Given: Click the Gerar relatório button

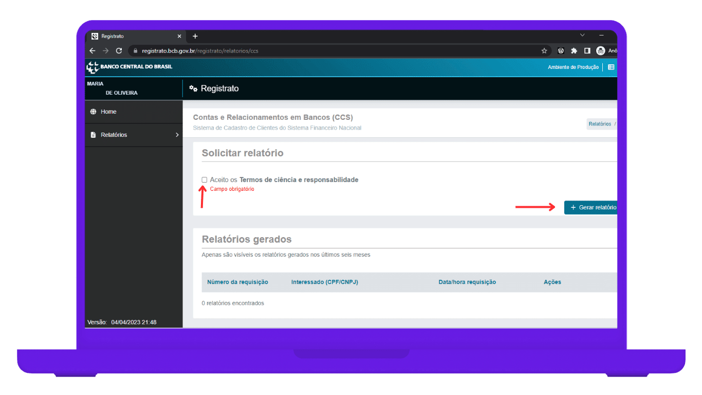Looking at the screenshot, I should 592,207.
